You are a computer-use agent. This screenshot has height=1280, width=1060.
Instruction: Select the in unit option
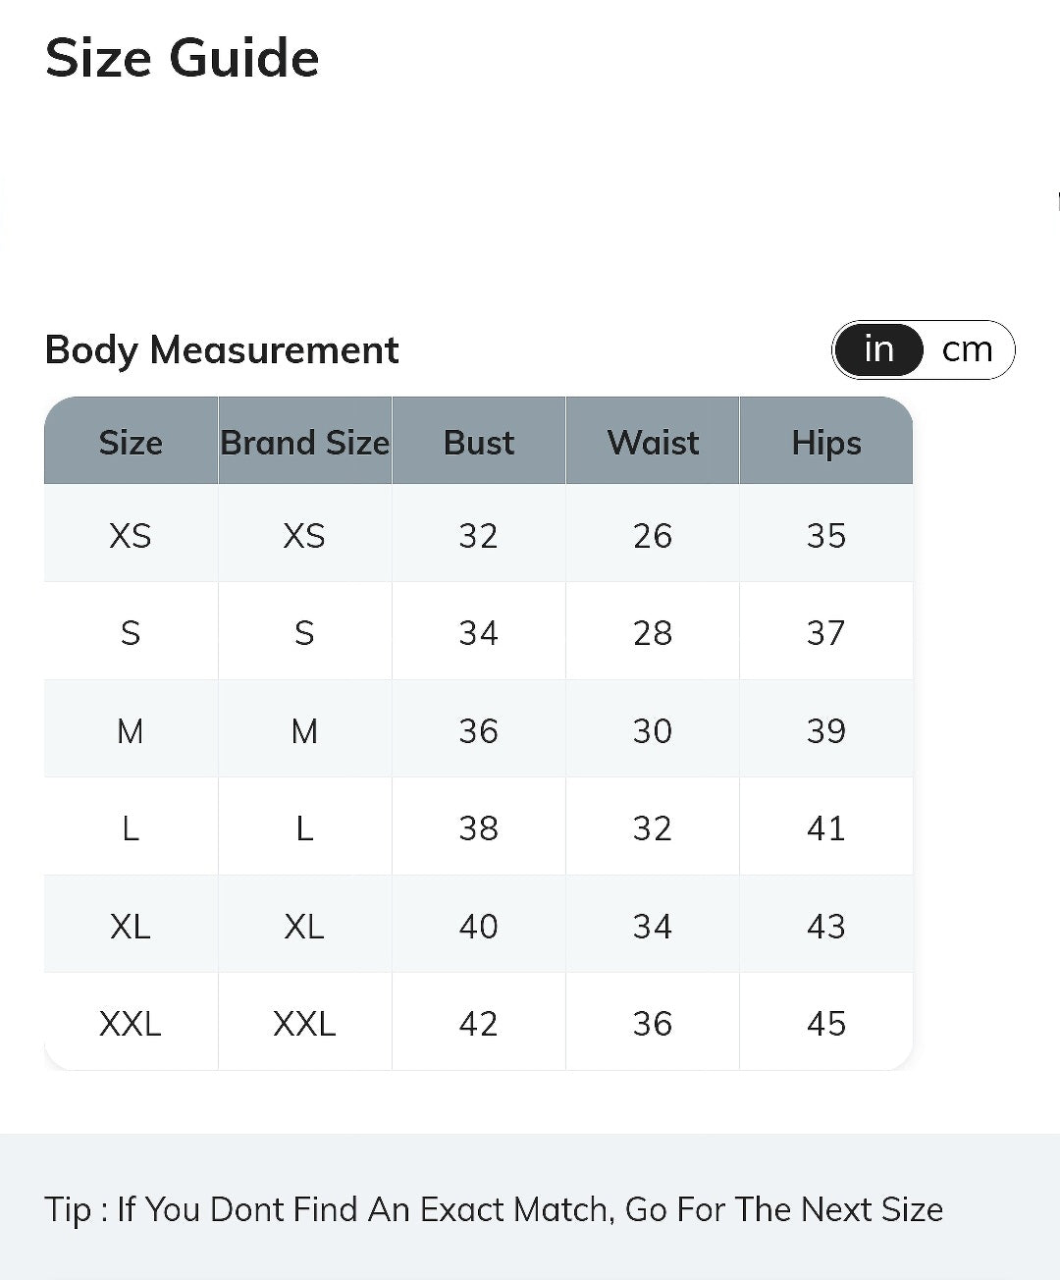coord(879,349)
